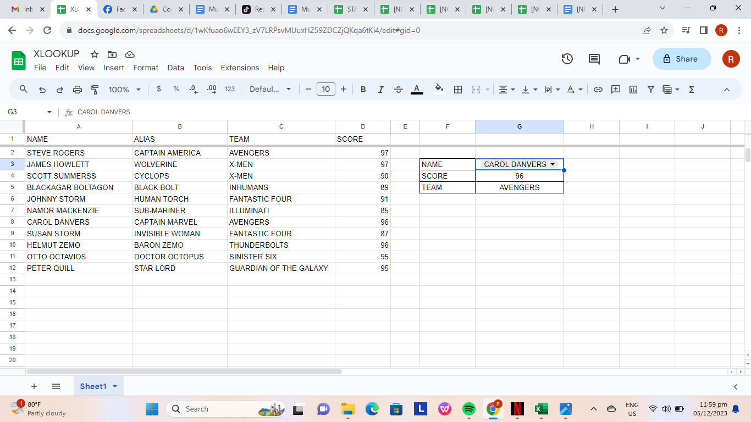Create a filter with the funnel icon
751x422 pixels.
[x=651, y=89]
